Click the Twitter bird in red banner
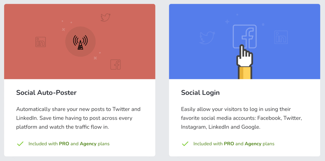 [106, 17]
